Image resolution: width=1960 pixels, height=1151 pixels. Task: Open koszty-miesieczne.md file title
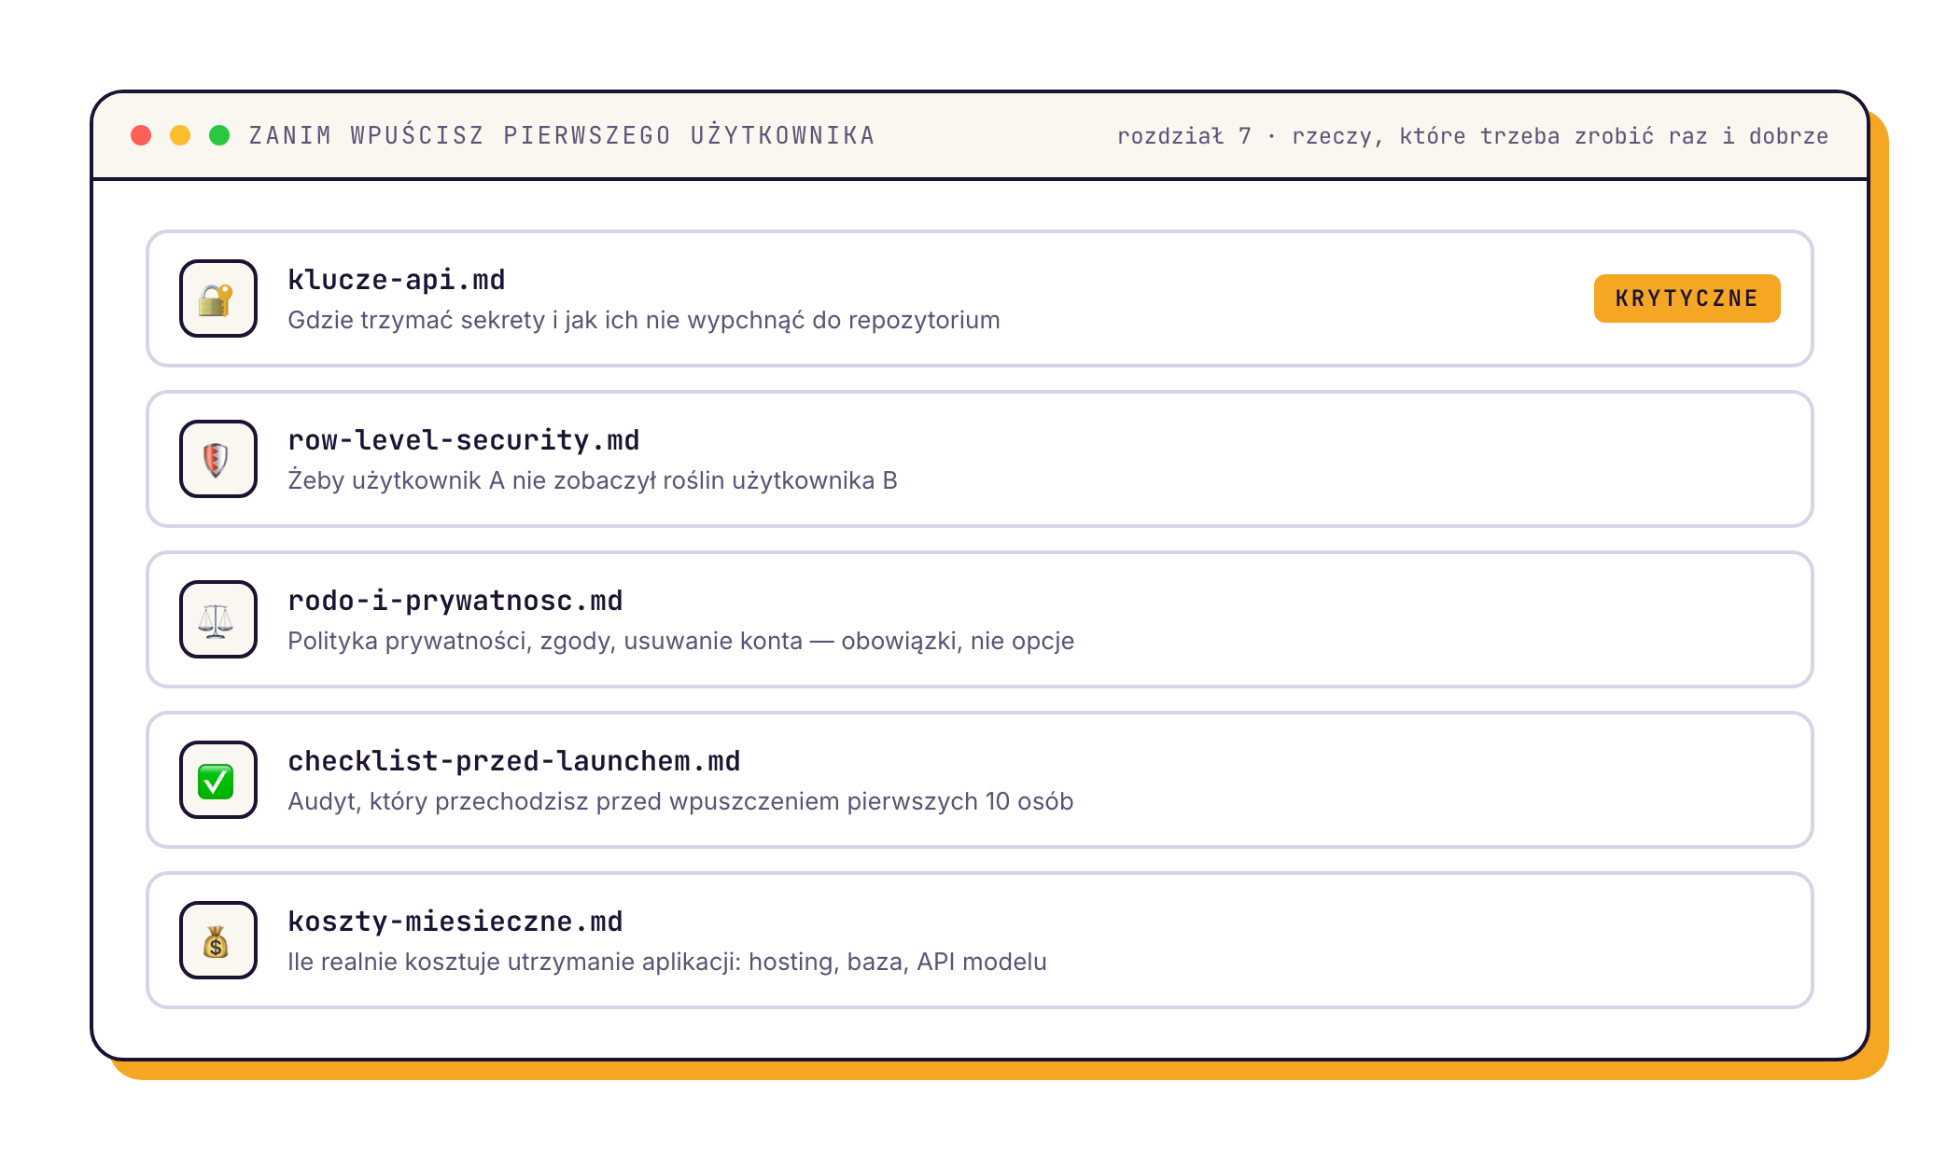[x=455, y=922]
